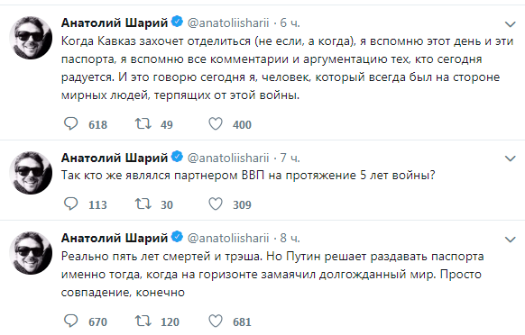
Task: Click the 8 ч. timestamp link
Action: (290, 238)
